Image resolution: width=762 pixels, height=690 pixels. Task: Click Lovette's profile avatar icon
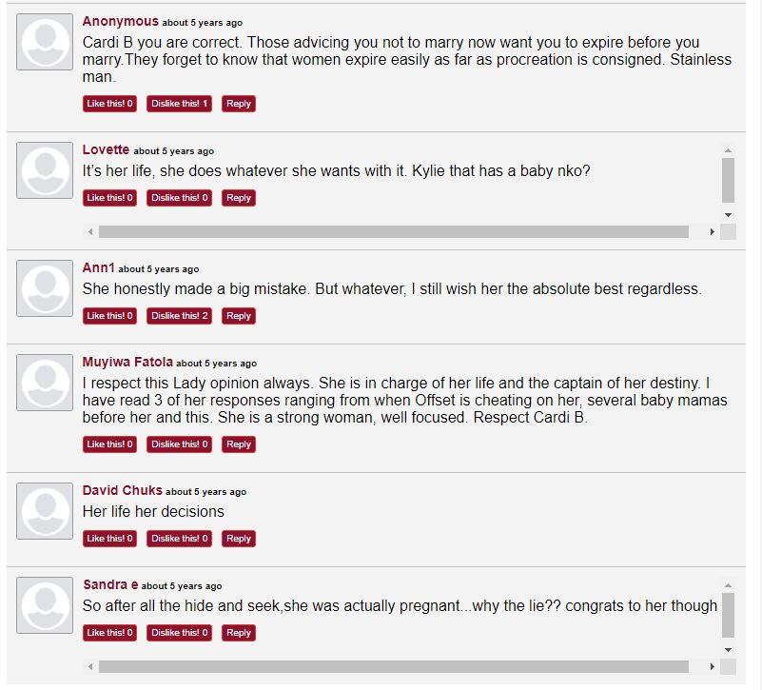pos(45,170)
